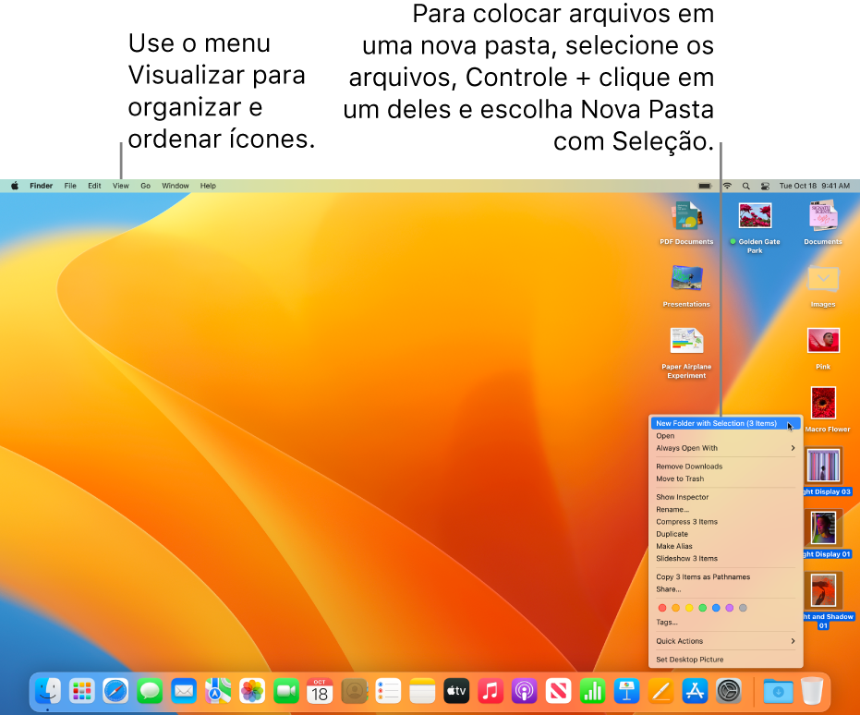Screen dimensions: 860x715
Task: Open Safari from the Dock
Action: pyautogui.click(x=115, y=690)
